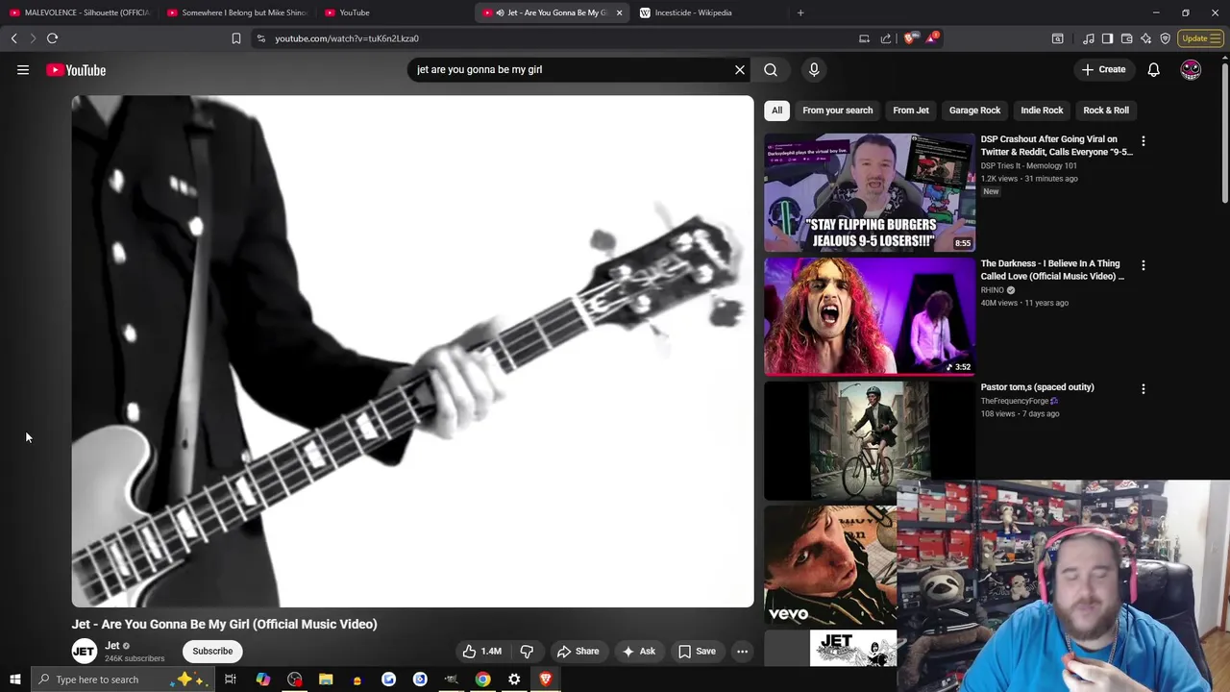Open The Darkness video title
This screenshot has width=1230, height=692.
coord(1052,269)
